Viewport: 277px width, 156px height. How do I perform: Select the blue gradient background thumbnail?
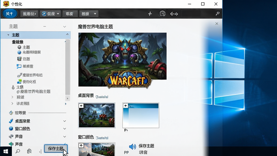[141, 115]
